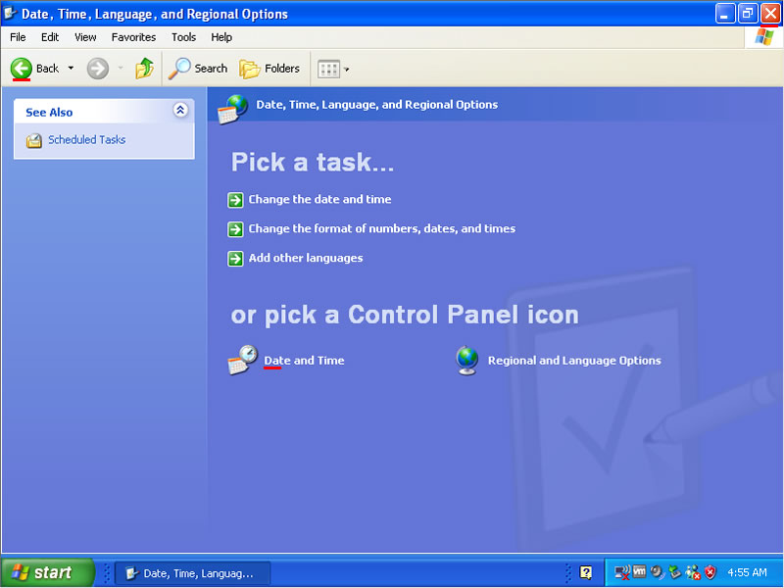Image resolution: width=784 pixels, height=588 pixels.
Task: Open Windows Security Center from the tray
Action: (710, 572)
